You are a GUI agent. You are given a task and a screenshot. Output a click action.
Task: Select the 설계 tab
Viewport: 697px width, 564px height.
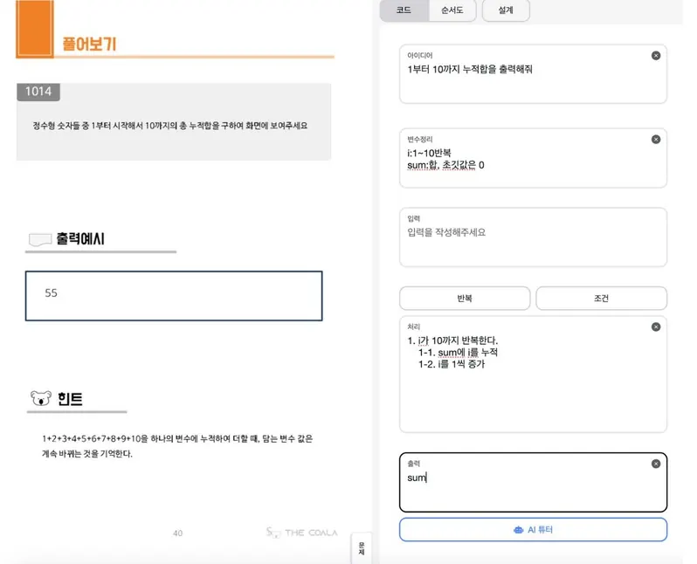click(x=506, y=10)
